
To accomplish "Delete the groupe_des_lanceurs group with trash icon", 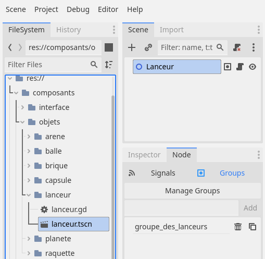I will click(238, 227).
